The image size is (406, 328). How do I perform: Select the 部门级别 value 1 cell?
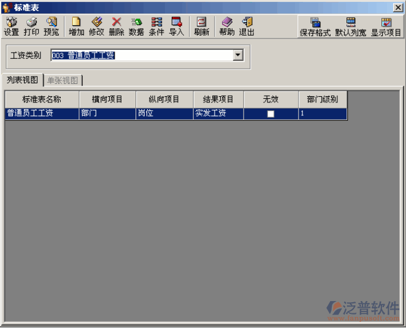point(323,113)
